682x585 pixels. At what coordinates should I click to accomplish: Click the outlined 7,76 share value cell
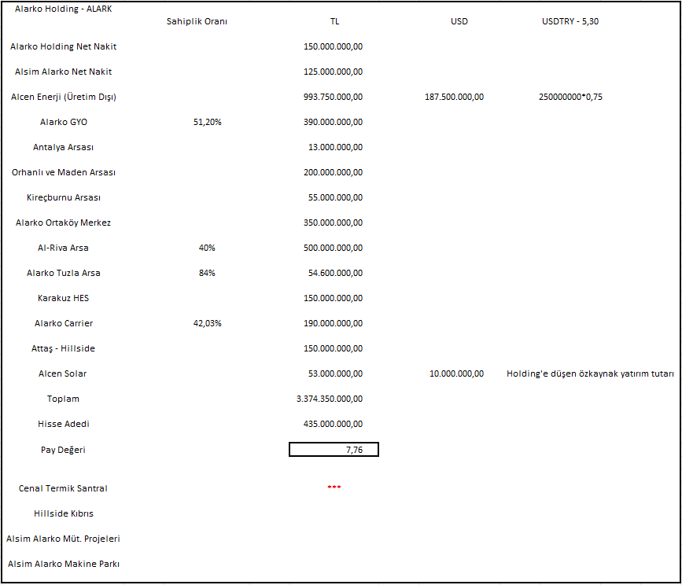click(x=334, y=450)
